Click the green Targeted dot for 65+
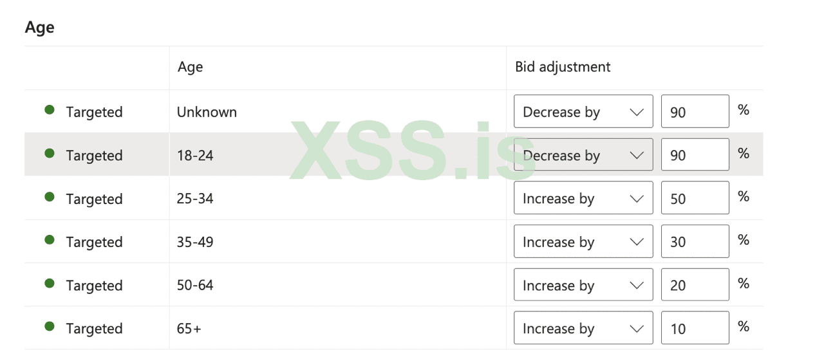Viewport: 824px width, 361px height. point(50,326)
